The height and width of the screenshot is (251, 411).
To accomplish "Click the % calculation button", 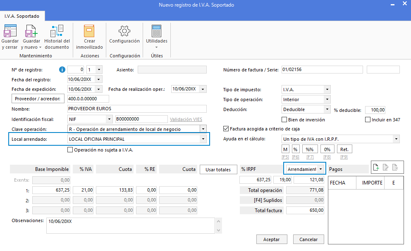I will [x=296, y=149].
